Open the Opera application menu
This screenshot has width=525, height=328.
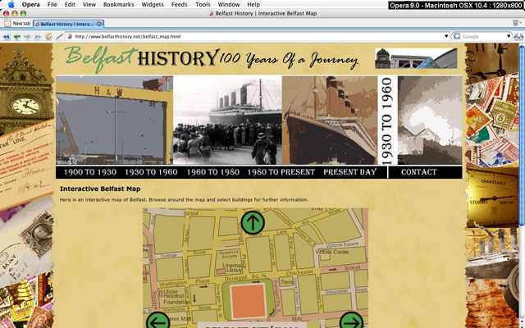(31, 4)
